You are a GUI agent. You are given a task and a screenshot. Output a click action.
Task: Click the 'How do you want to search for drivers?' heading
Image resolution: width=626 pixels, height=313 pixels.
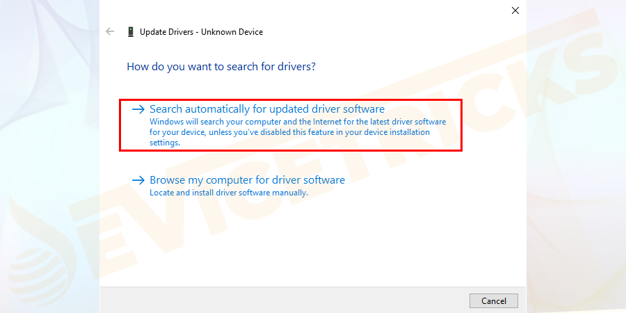pos(221,66)
